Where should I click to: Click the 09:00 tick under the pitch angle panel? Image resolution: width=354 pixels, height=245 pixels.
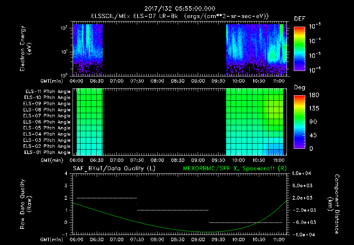[198, 161]
